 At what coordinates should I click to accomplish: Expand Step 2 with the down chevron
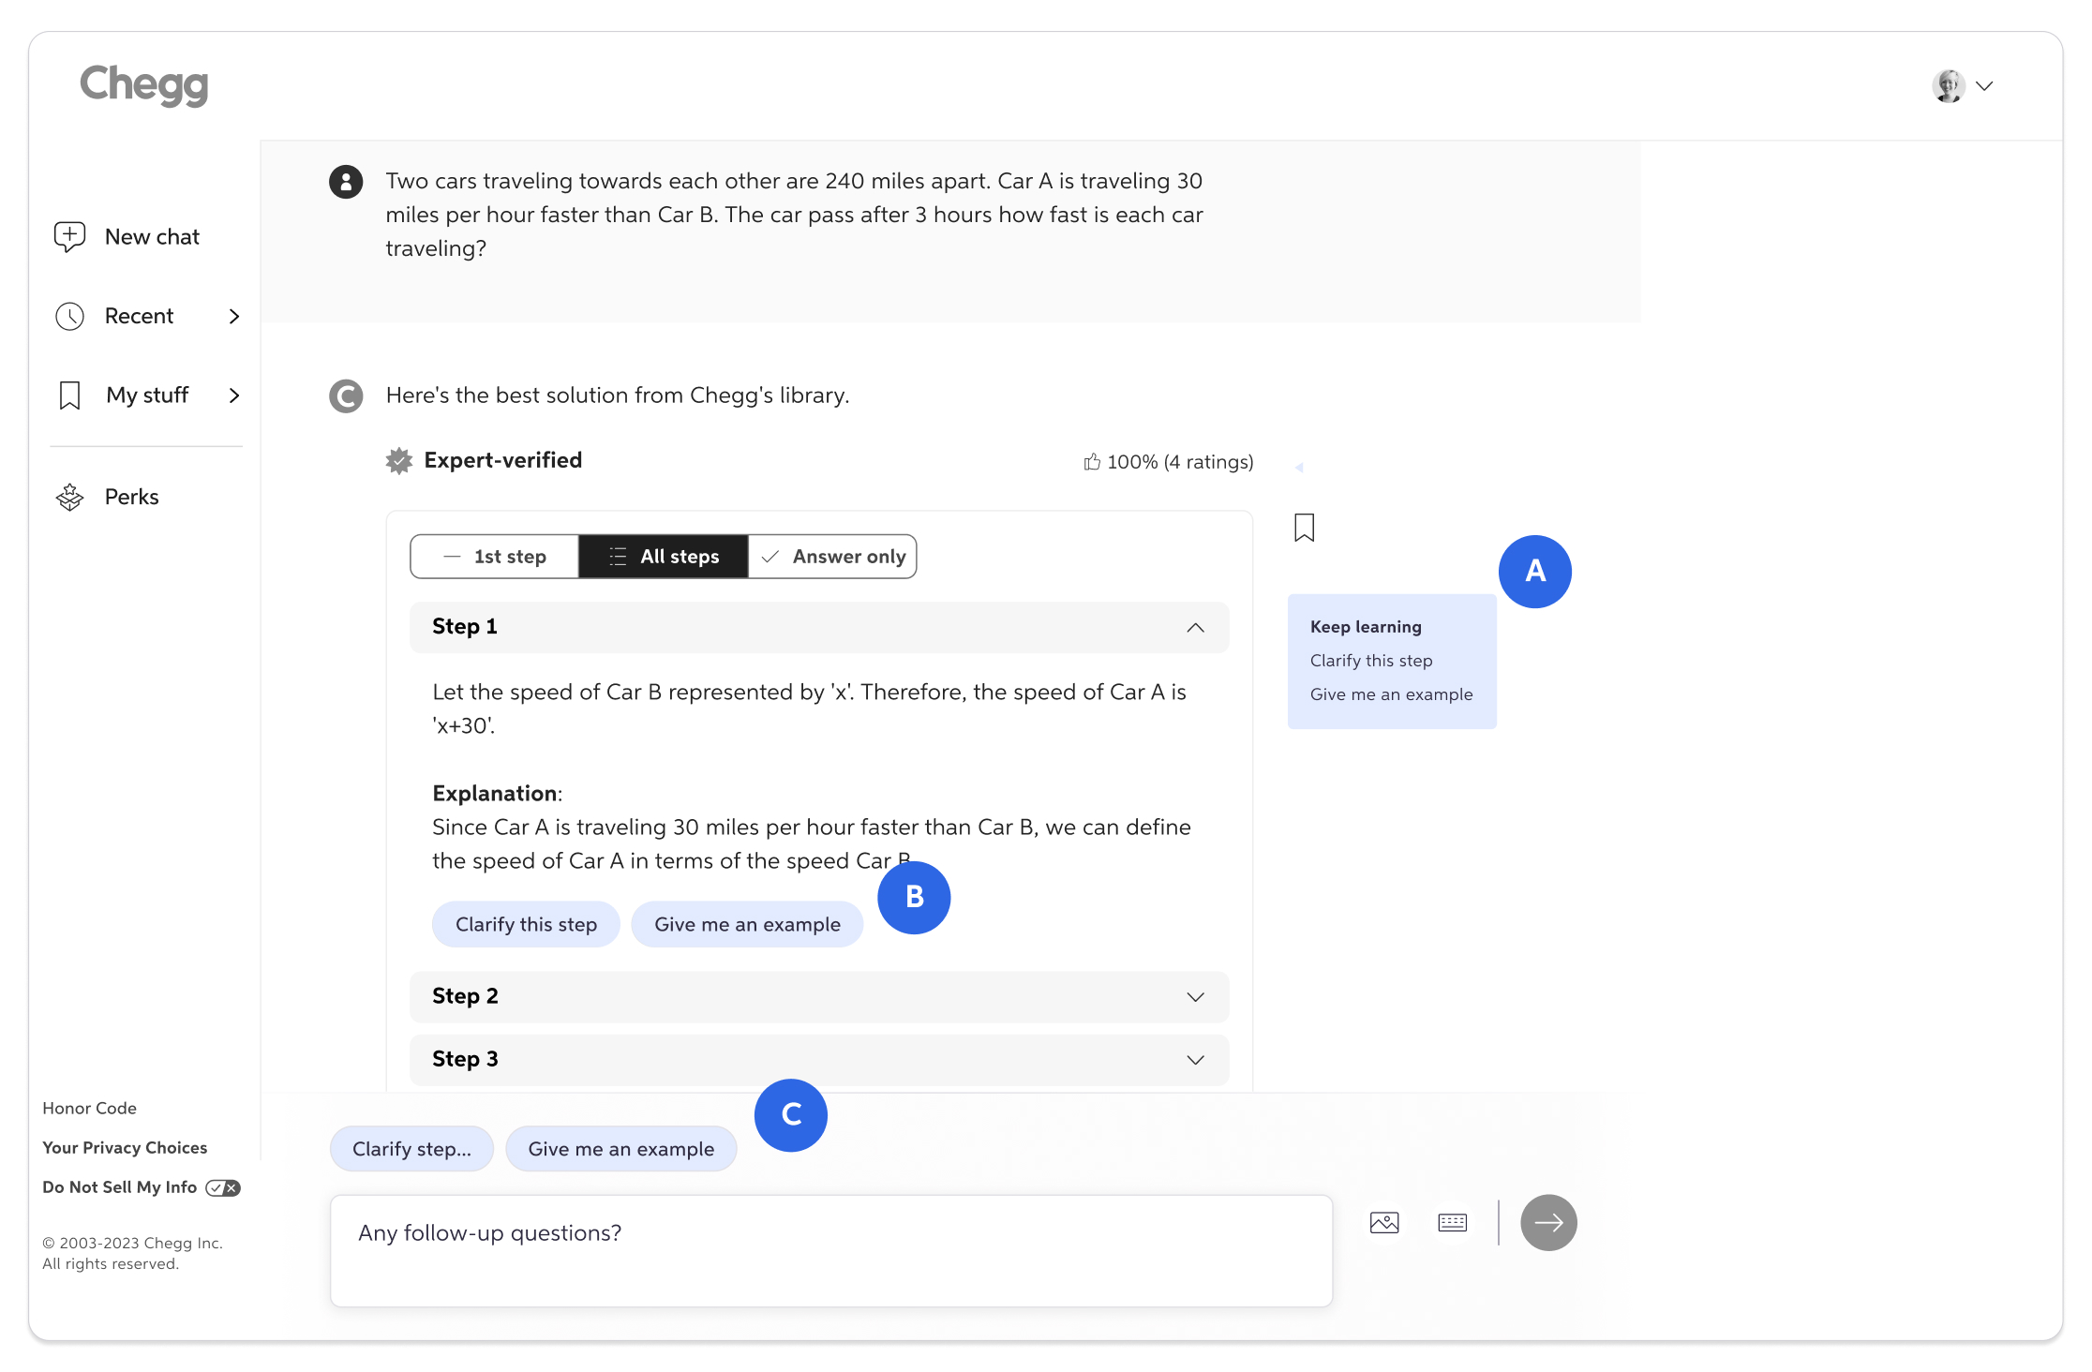(1195, 997)
